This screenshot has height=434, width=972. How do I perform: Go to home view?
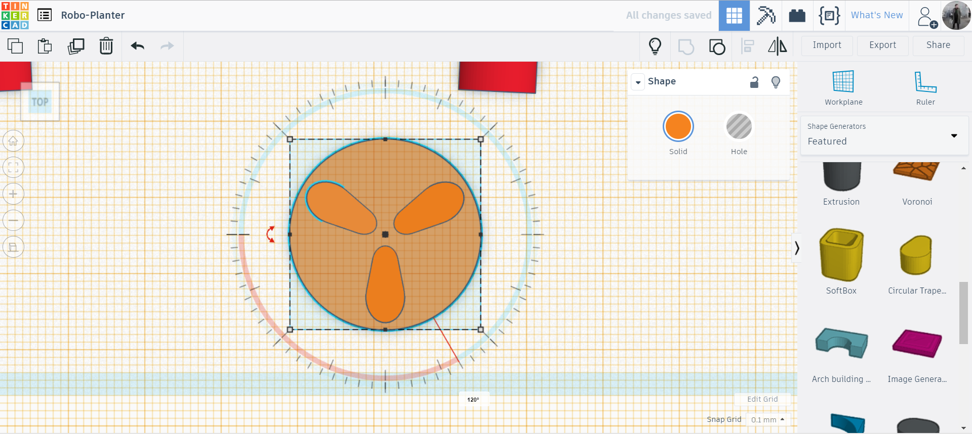[x=13, y=141]
